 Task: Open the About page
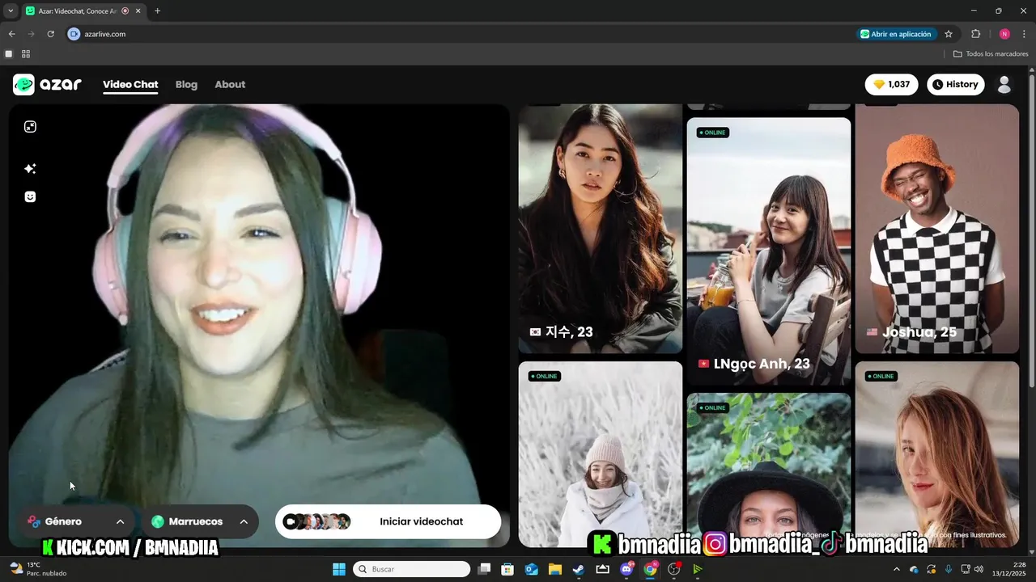230,84
